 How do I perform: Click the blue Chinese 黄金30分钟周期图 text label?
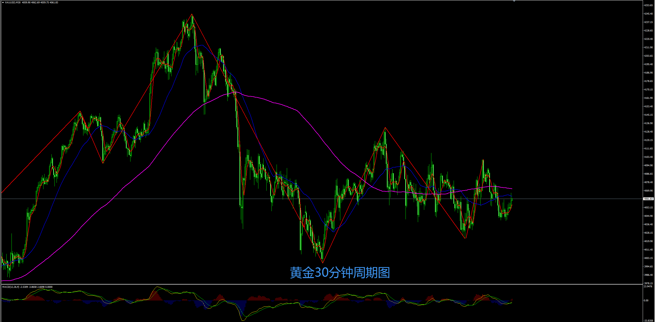[340, 272]
